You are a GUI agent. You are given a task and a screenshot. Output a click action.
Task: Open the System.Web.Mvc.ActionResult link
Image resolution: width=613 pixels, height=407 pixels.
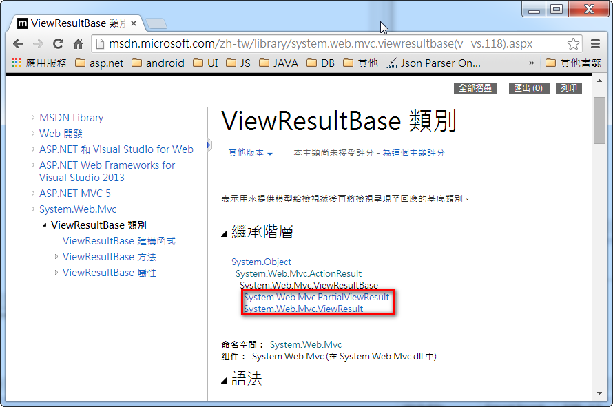tap(299, 273)
